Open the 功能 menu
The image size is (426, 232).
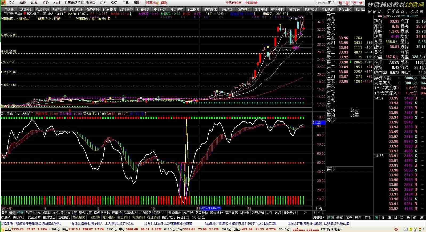coord(23,3)
